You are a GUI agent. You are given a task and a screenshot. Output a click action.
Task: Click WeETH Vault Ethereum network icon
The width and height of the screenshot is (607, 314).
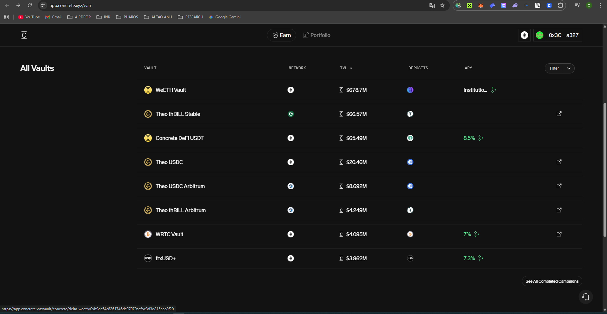[291, 90]
